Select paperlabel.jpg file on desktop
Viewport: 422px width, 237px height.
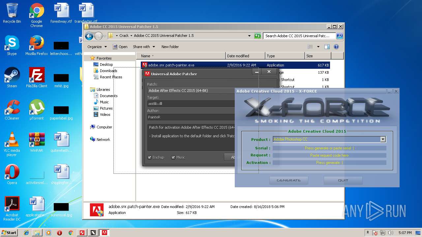pos(61,113)
